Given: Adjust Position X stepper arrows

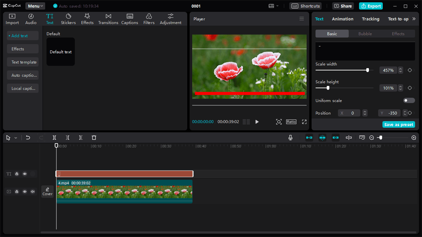Looking at the screenshot, I should point(365,113).
